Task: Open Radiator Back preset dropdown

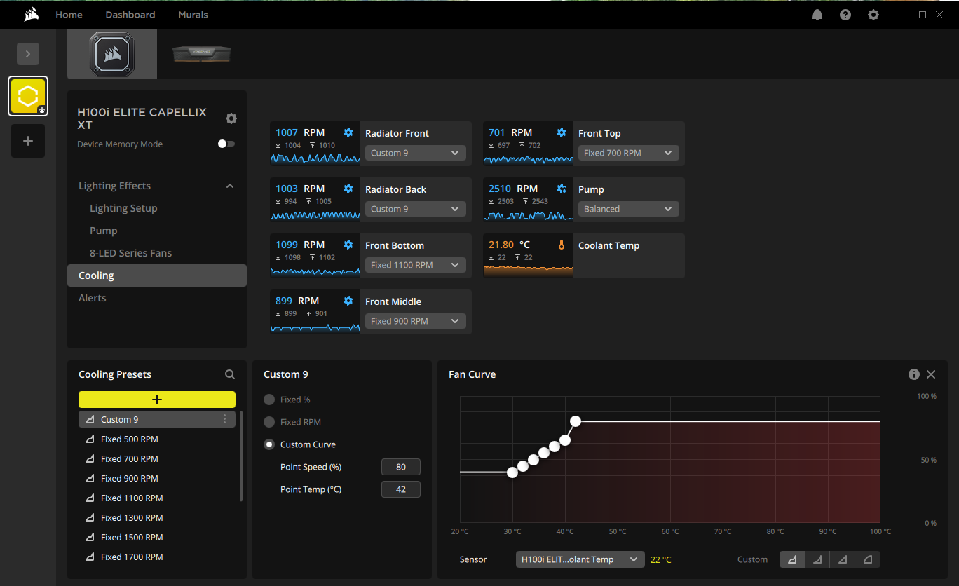Action: coord(416,209)
